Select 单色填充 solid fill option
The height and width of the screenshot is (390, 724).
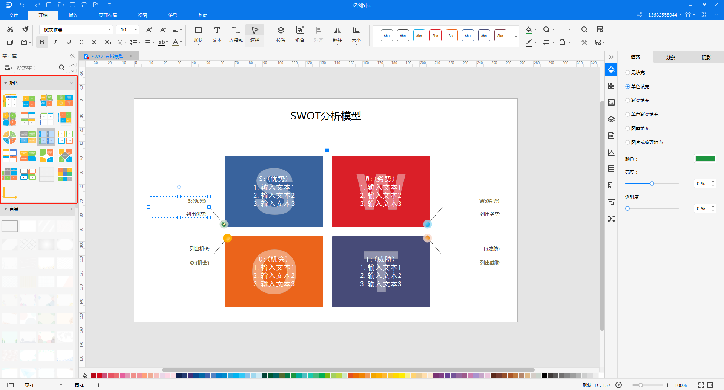click(638, 86)
